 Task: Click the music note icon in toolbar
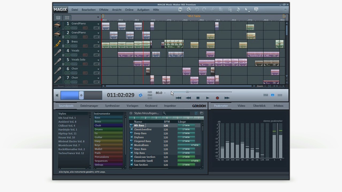tap(238, 10)
